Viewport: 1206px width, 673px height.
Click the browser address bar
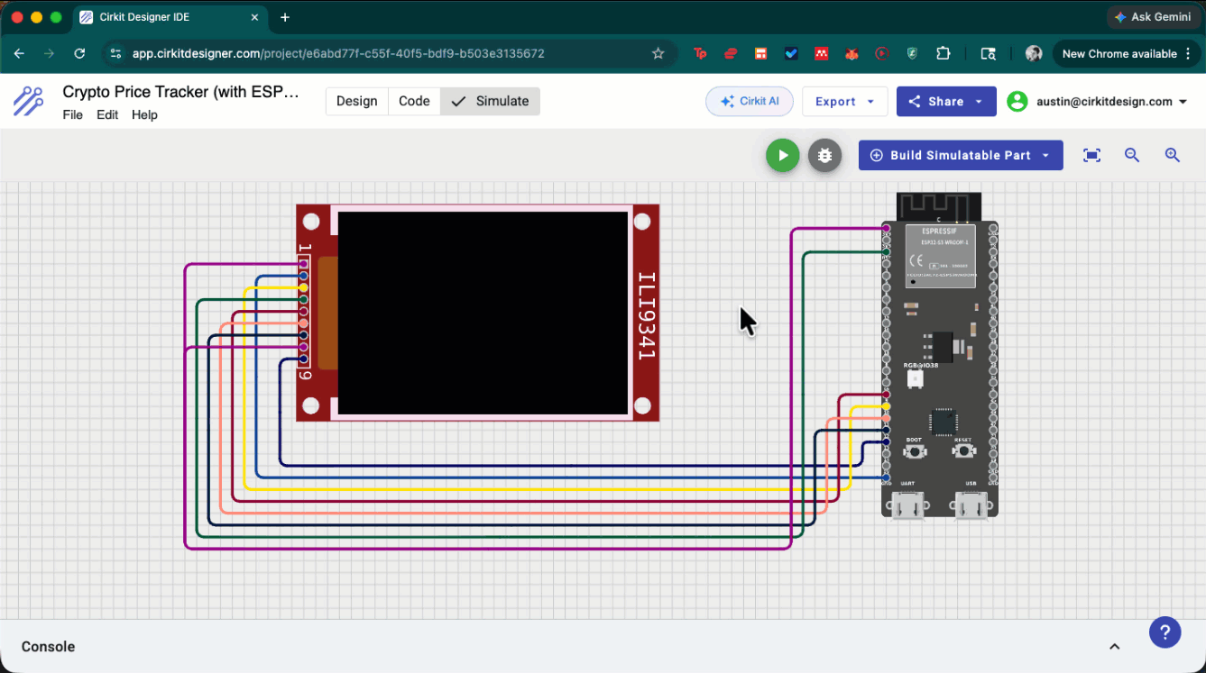(361, 53)
